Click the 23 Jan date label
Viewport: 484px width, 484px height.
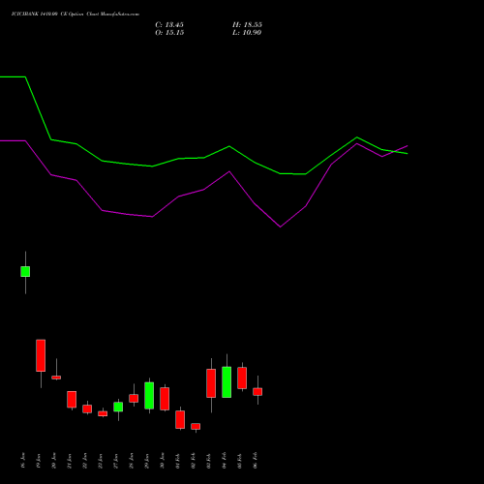pos(101,460)
